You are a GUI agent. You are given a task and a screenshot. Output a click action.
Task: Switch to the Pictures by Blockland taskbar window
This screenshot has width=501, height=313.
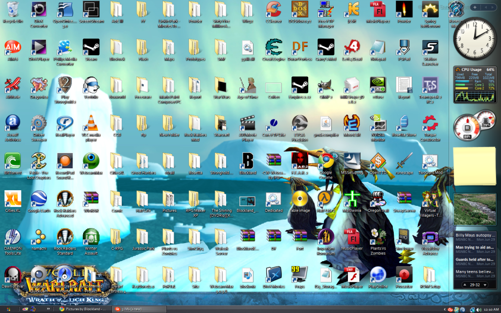pos(83,309)
